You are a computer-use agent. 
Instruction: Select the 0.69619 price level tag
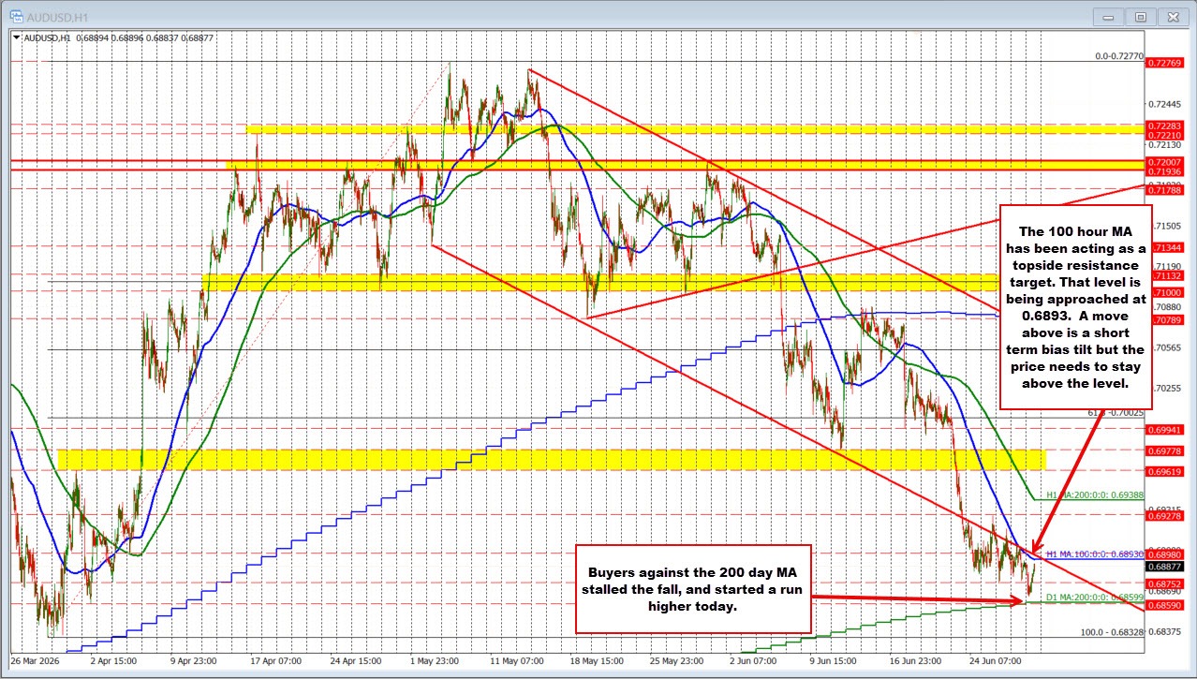(1167, 471)
